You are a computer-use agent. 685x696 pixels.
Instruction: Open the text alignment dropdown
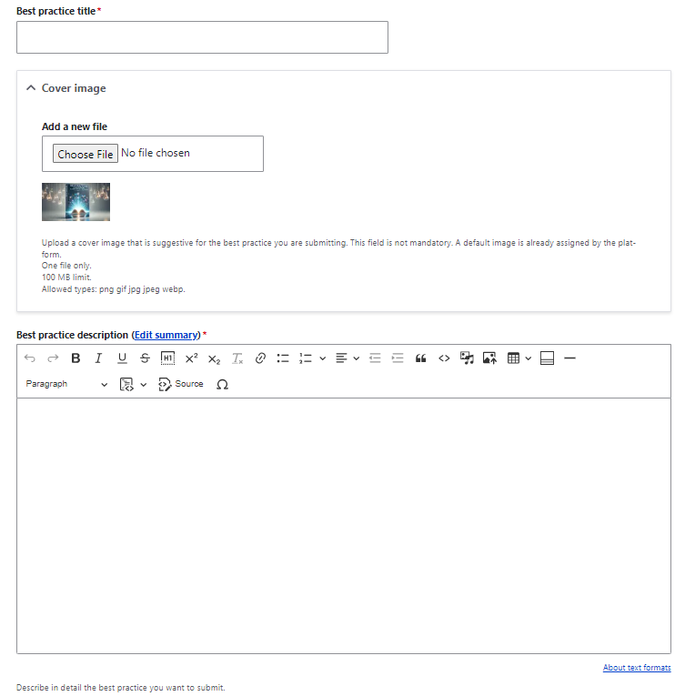click(347, 358)
